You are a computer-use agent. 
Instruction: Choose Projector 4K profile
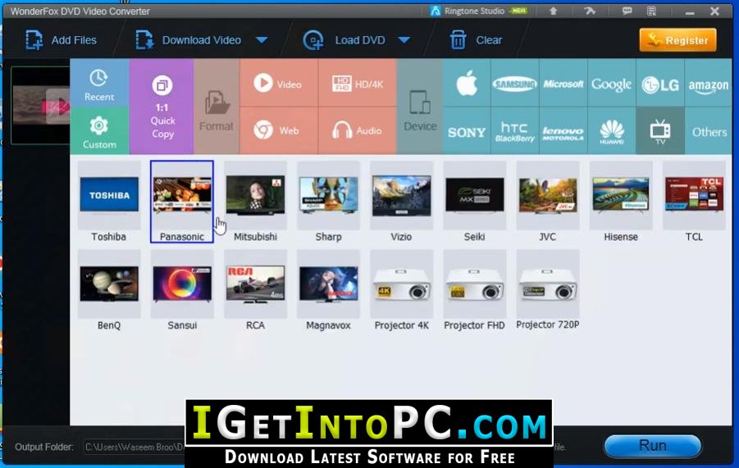(402, 290)
